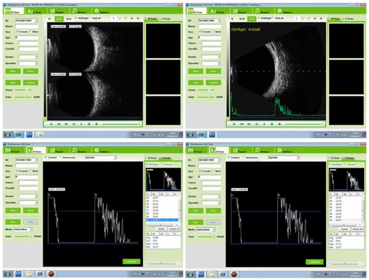The width and height of the screenshot is (369, 280).
Task: Click Name field in B+B window
Action: (26, 26)
